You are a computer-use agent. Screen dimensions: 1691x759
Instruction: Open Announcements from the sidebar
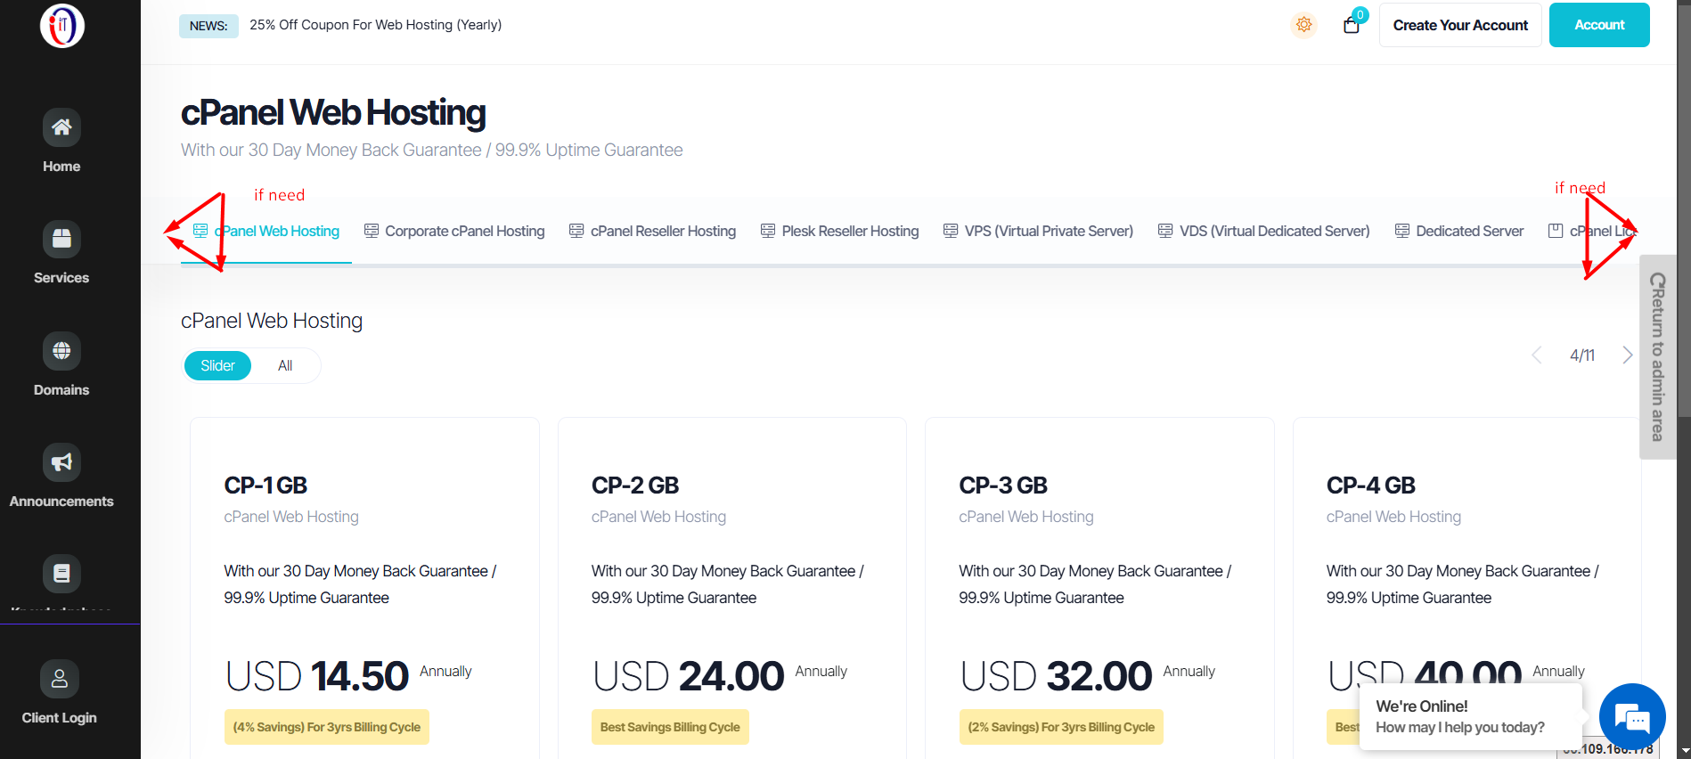[61, 477]
